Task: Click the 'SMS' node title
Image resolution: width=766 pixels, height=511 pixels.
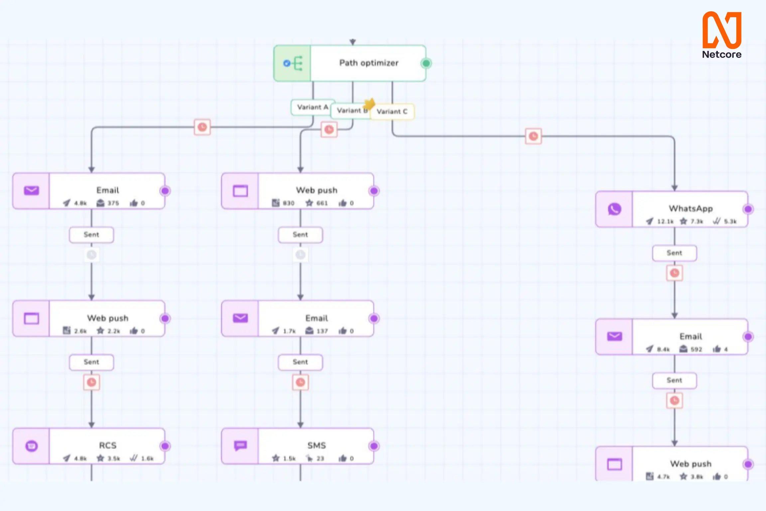Action: tap(317, 445)
